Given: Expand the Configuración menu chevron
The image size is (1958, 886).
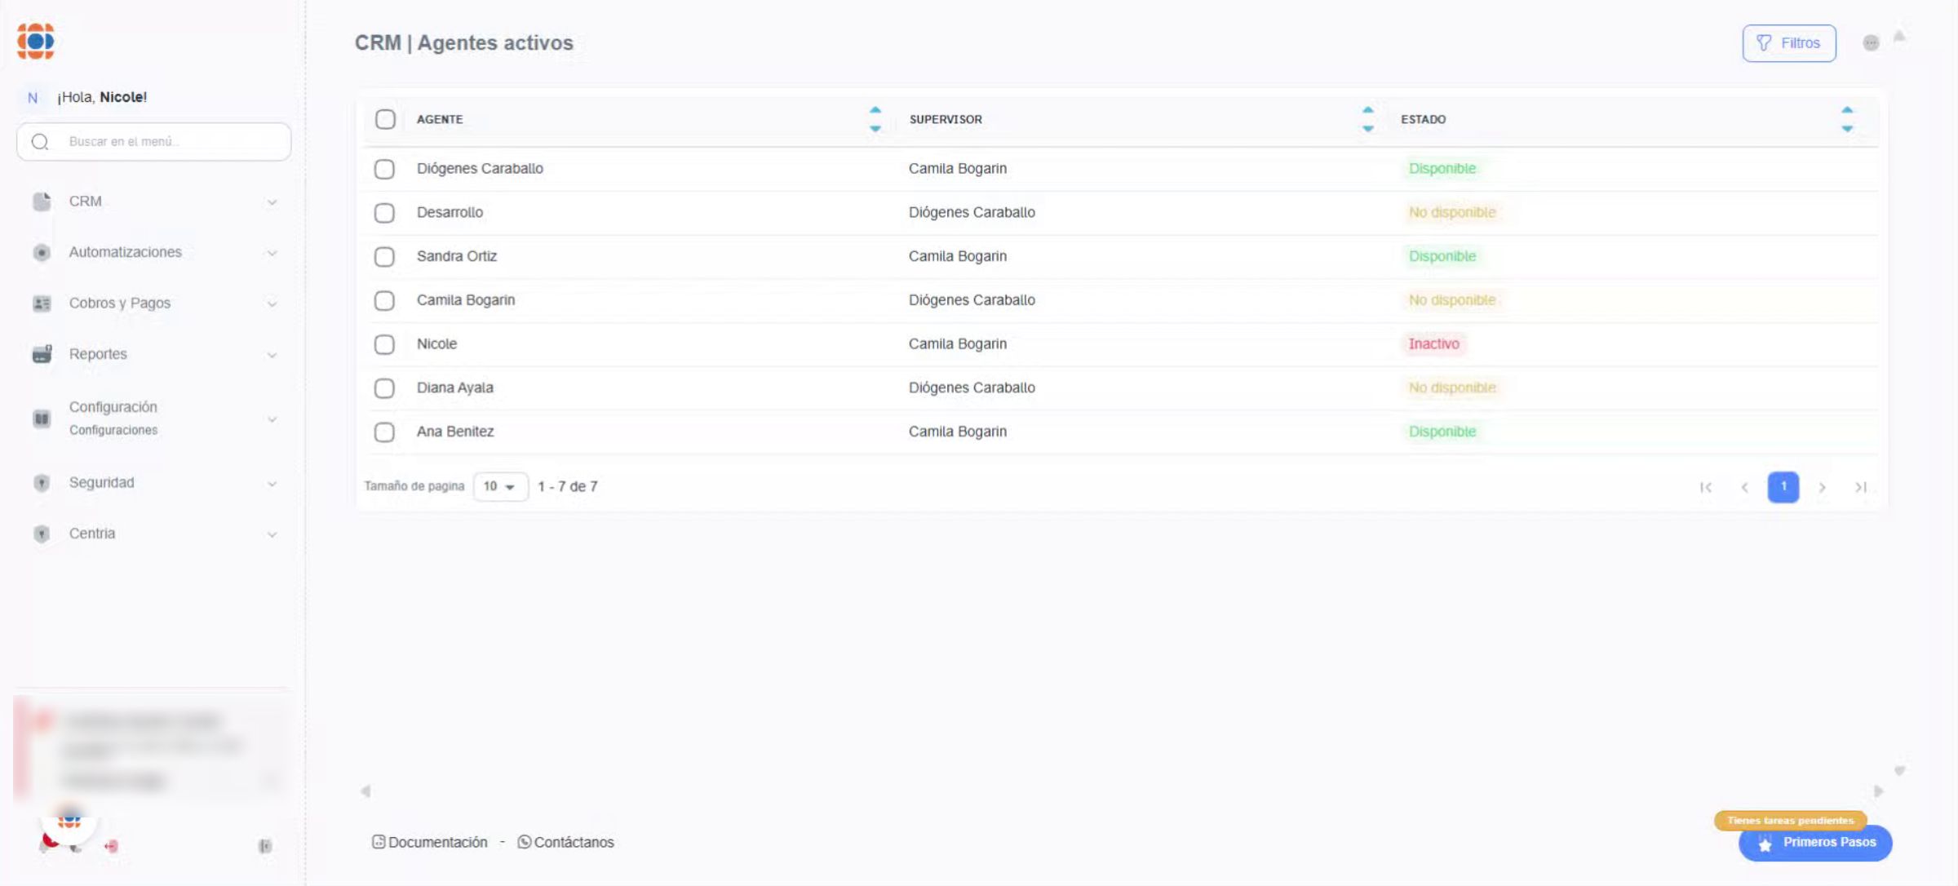Looking at the screenshot, I should 272,419.
